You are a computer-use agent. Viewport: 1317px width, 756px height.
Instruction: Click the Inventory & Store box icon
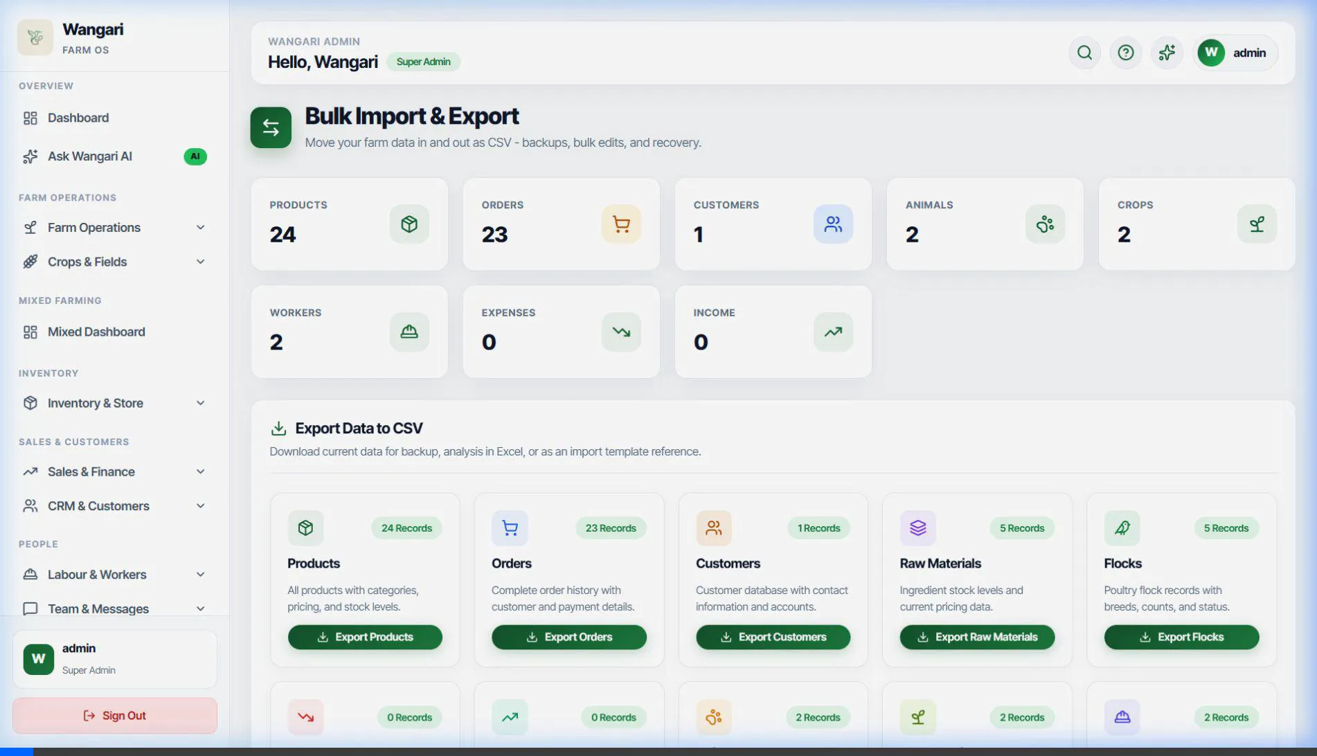(x=30, y=403)
